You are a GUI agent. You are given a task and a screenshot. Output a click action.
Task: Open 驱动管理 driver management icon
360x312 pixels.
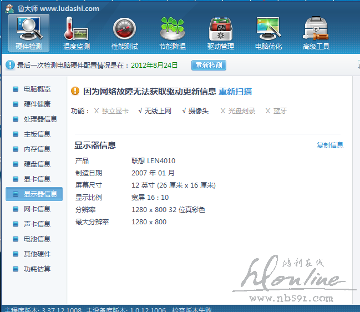pyautogui.click(x=220, y=33)
